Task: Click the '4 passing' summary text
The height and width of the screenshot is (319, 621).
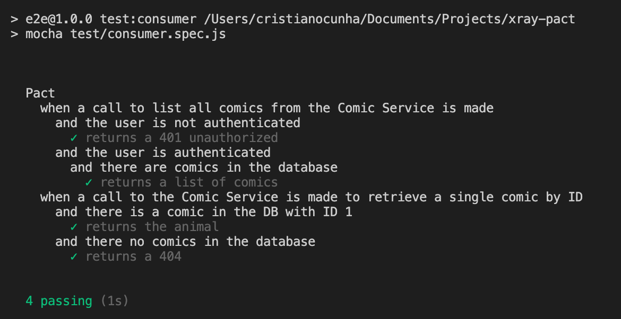Action: 59,301
